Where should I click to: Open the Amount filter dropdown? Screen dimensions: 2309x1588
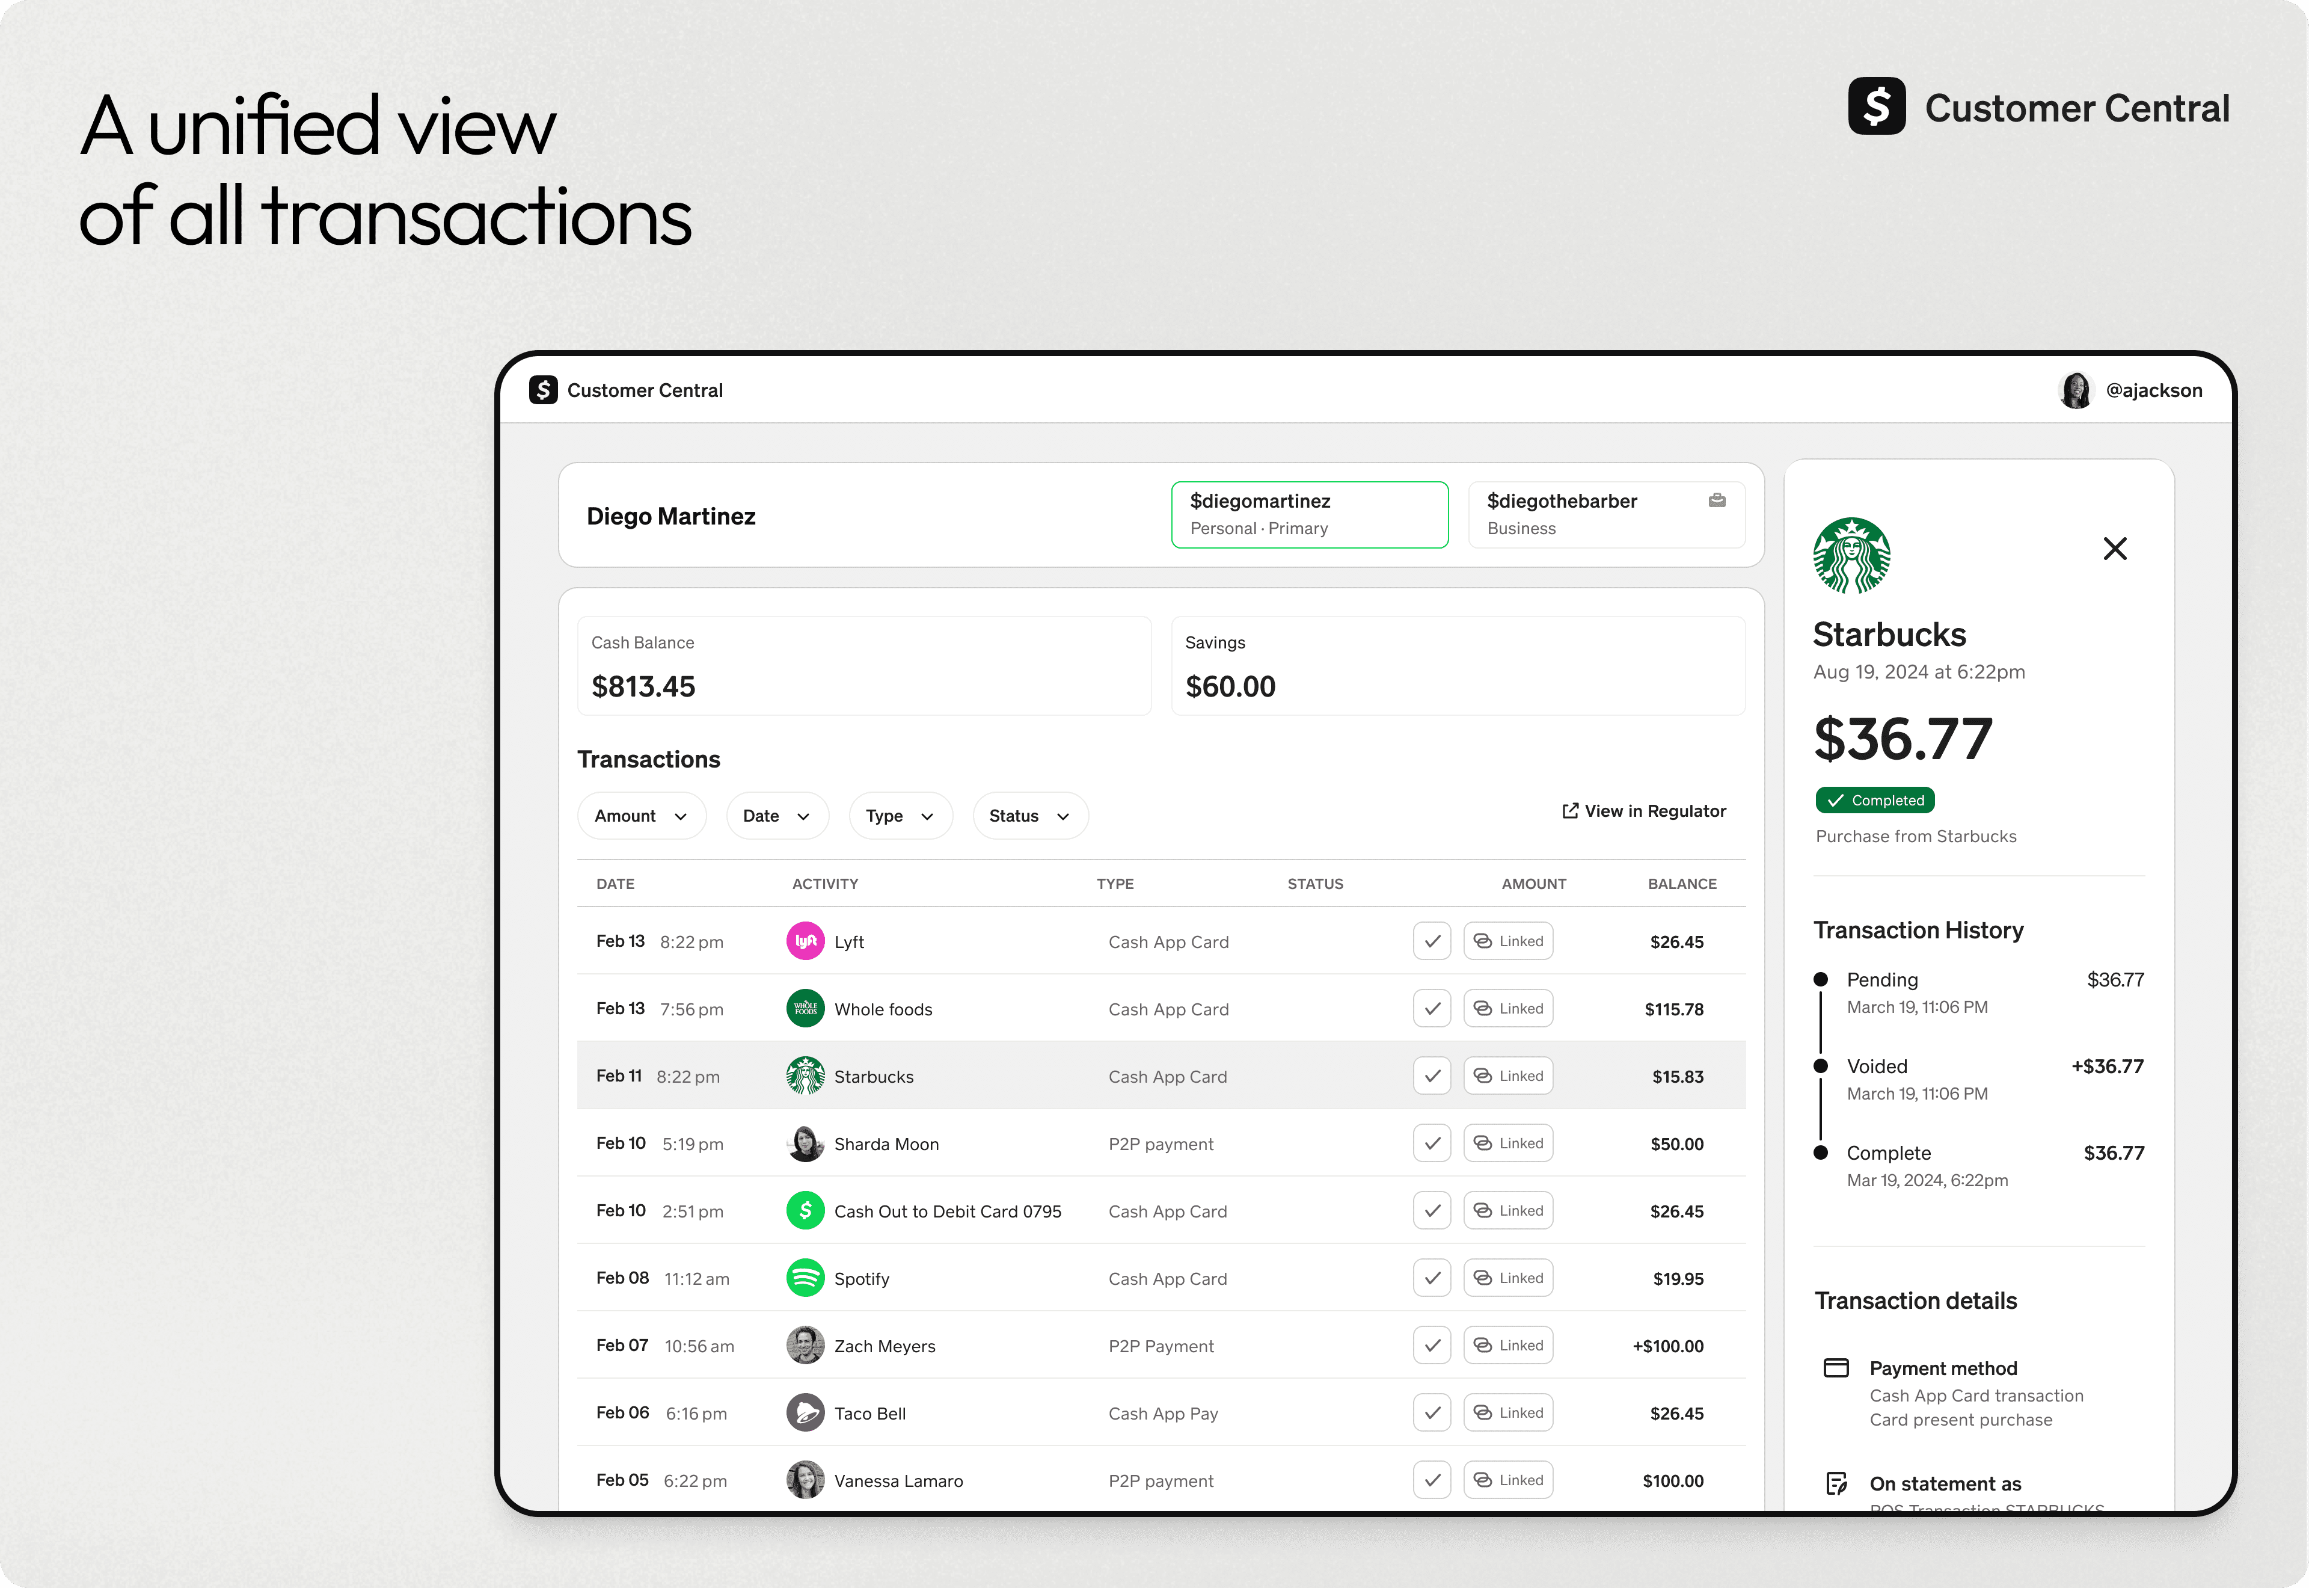[x=642, y=815]
